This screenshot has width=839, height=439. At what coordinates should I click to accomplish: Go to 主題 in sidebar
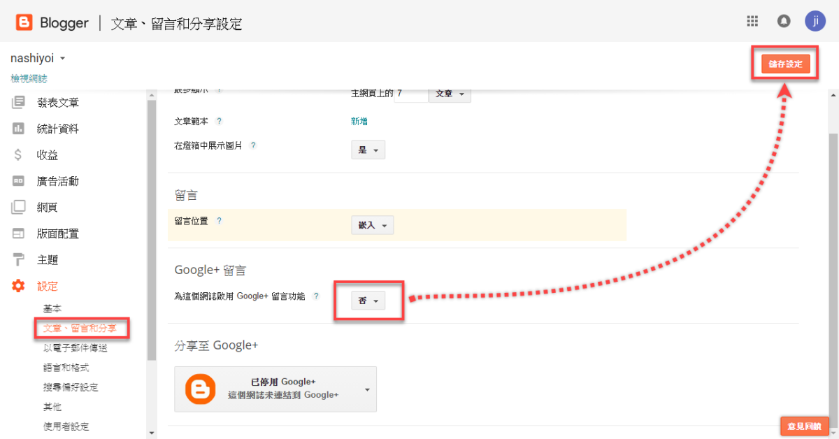click(x=48, y=259)
